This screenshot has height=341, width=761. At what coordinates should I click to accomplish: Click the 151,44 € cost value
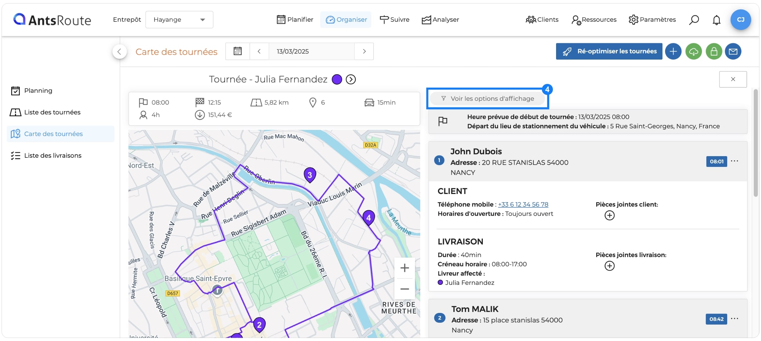220,115
